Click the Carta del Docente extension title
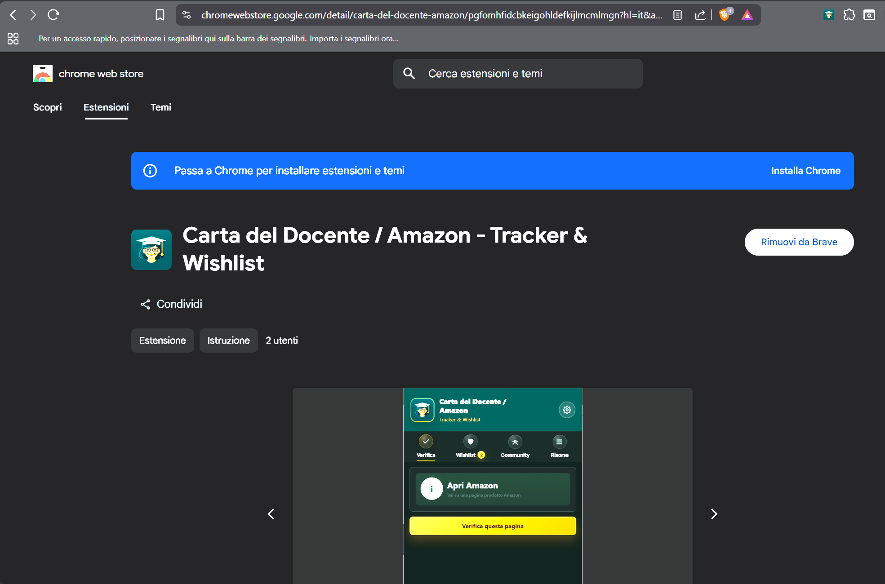The image size is (885, 584). pos(385,249)
